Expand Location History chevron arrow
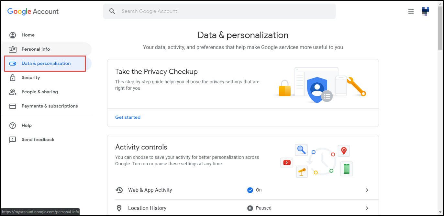 click(367, 208)
